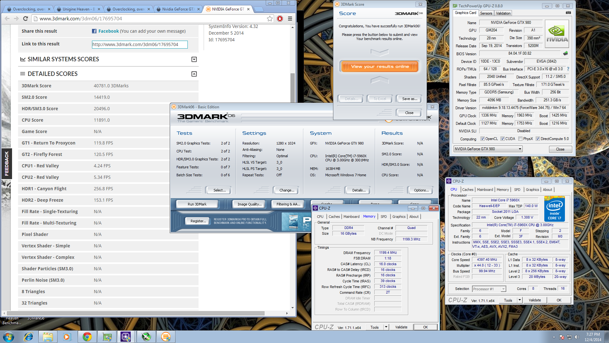Screen dimensions: 609x343
Task: Click Chrome's forward arrow
Action: click(x=16, y=19)
